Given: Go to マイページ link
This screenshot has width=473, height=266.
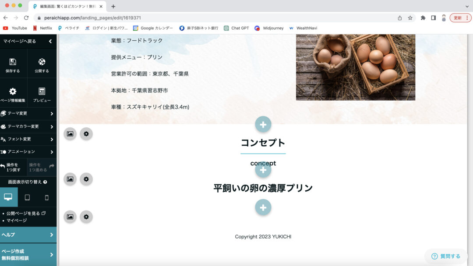Looking at the screenshot, I should tap(17, 220).
